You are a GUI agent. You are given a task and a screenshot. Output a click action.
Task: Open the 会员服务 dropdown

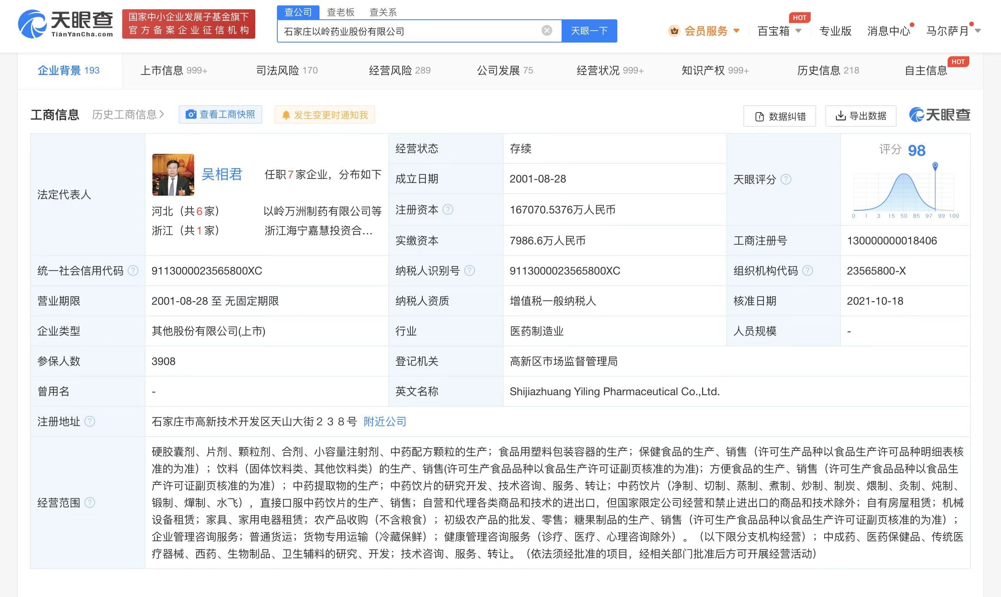pyautogui.click(x=705, y=31)
